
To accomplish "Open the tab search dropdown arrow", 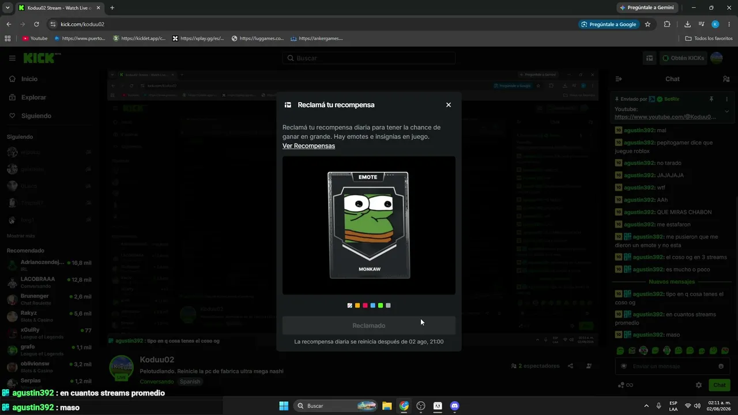I will 7,7.
